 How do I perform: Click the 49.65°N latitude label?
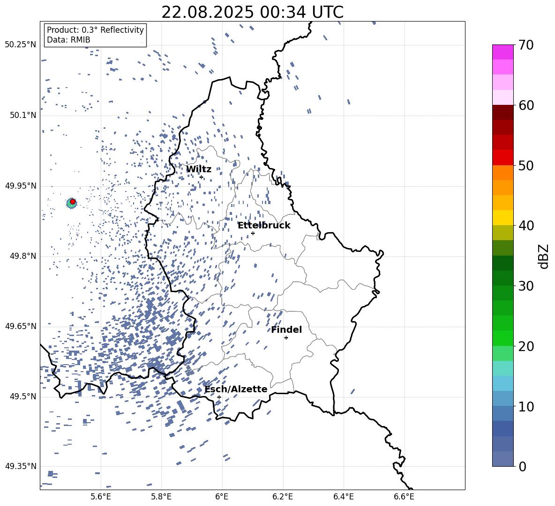point(21,326)
